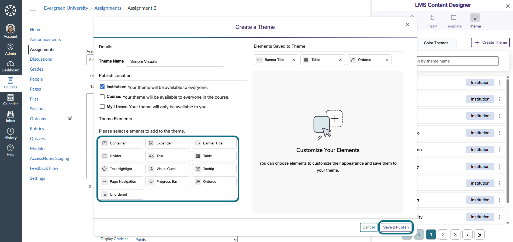513x242 pixels.
Task: Open the Account avatar menu
Action: (x=11, y=31)
